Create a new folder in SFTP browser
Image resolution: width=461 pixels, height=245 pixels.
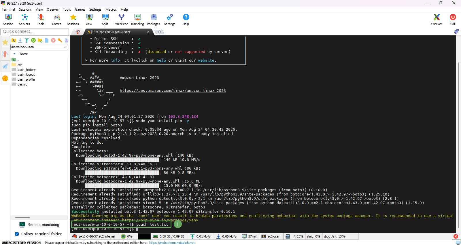click(40, 40)
